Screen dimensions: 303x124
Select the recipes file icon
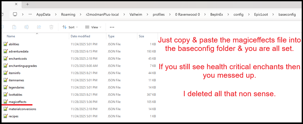[x=5, y=116]
